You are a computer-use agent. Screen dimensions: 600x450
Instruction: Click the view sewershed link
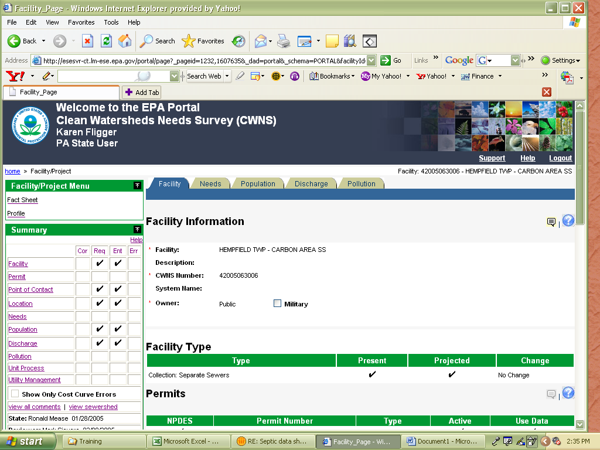coord(93,407)
